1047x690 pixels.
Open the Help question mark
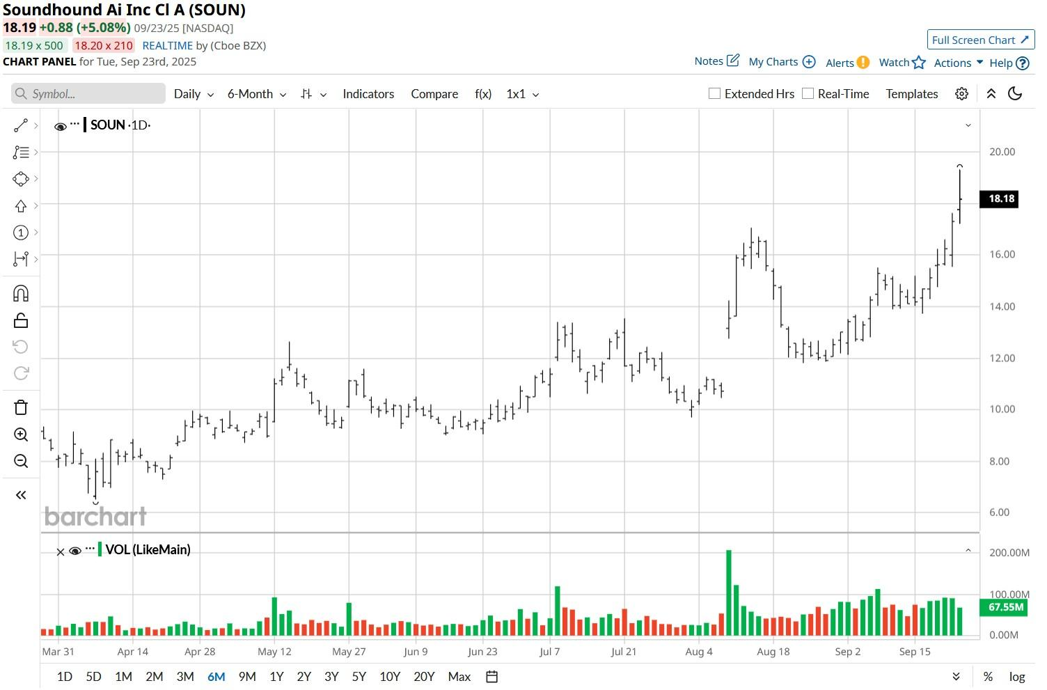pos(1023,63)
